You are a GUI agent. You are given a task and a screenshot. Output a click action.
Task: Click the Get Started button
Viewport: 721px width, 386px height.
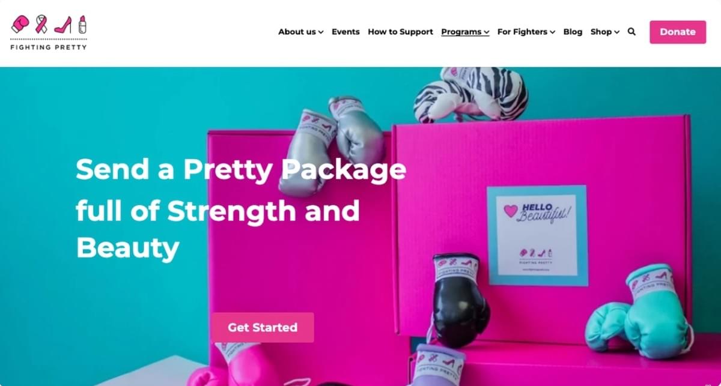pos(263,328)
